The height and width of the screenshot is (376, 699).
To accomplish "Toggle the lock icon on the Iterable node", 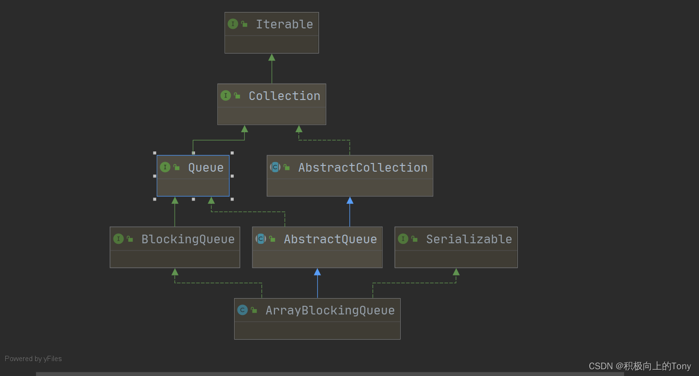I will tap(244, 23).
